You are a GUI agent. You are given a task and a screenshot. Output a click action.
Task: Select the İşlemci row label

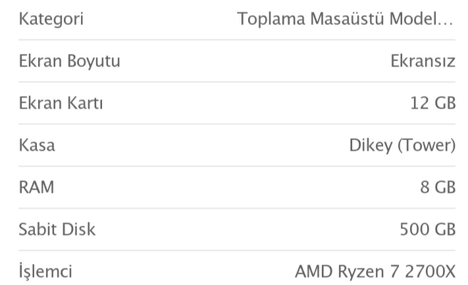point(45,271)
